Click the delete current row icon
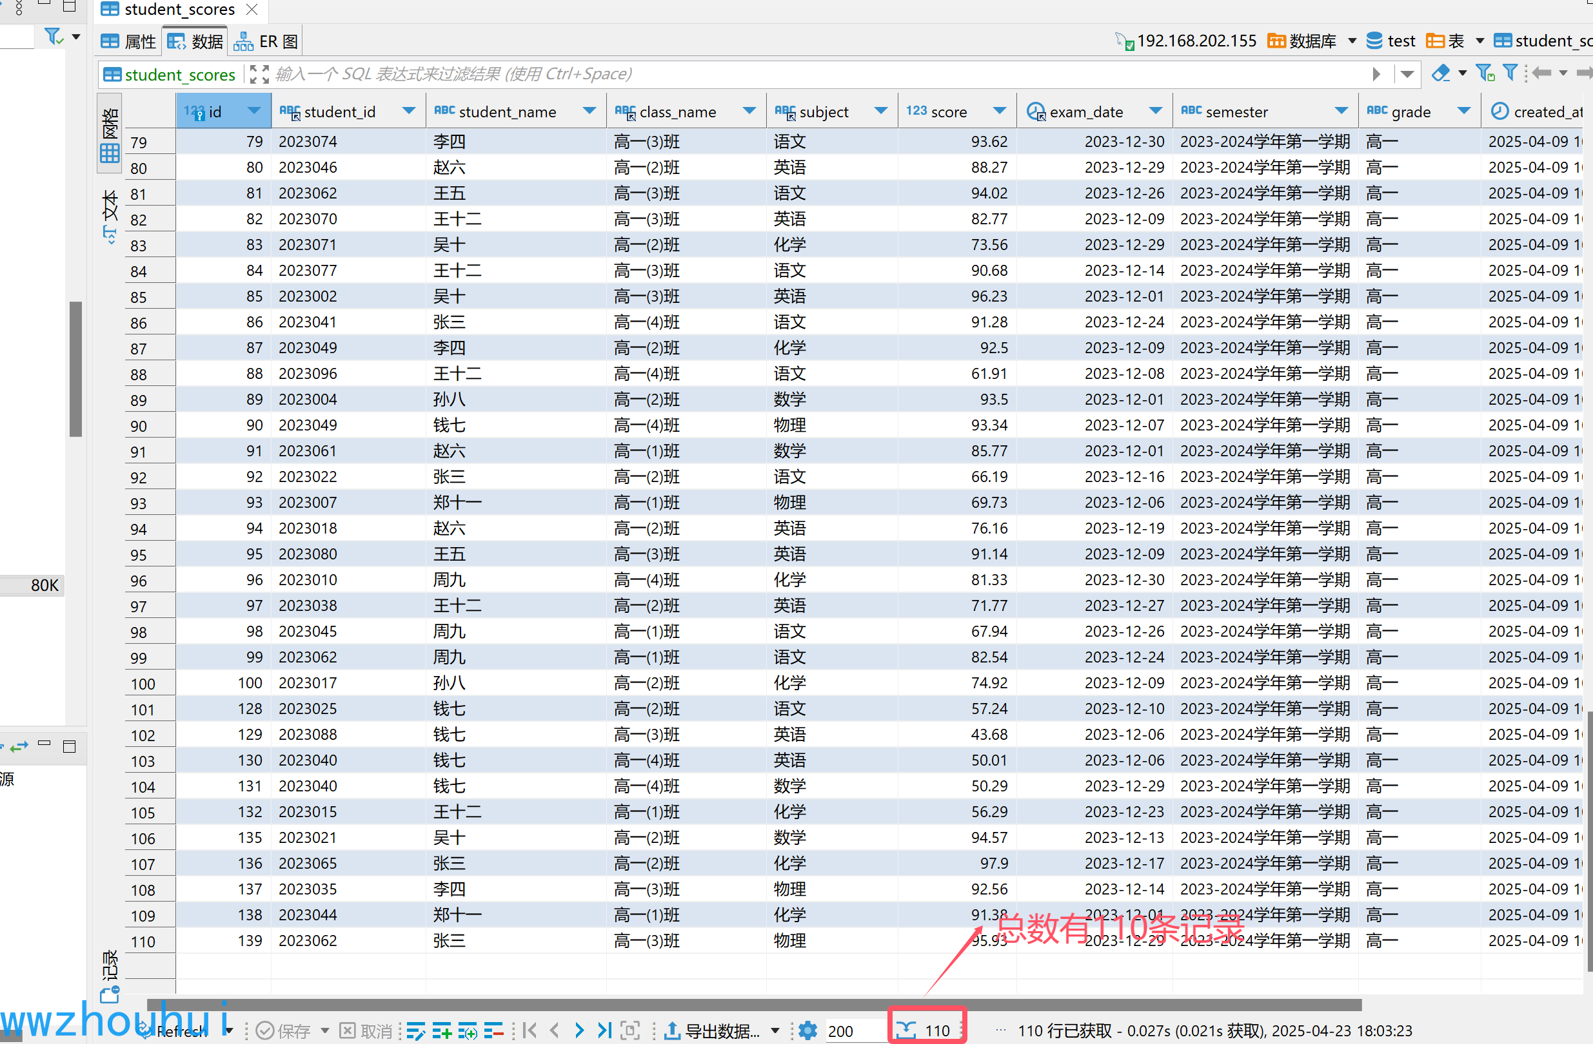 tap(493, 1030)
